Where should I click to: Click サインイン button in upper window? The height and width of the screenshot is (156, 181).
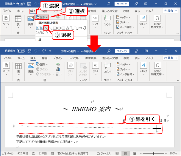click(x=122, y=4)
